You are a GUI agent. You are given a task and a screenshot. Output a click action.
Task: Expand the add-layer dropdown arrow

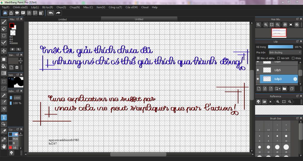point(280,89)
